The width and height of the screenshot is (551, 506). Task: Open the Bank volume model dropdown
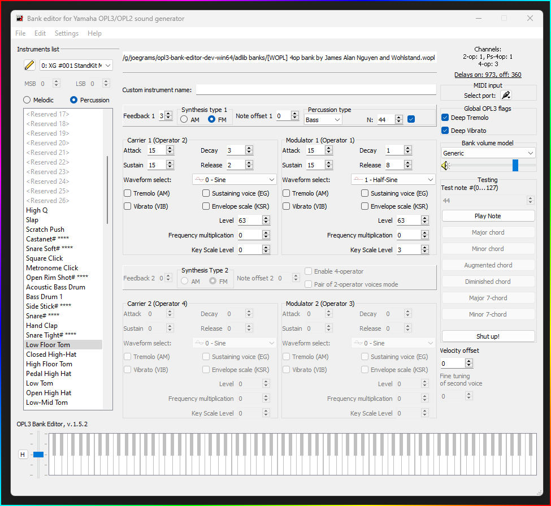488,153
